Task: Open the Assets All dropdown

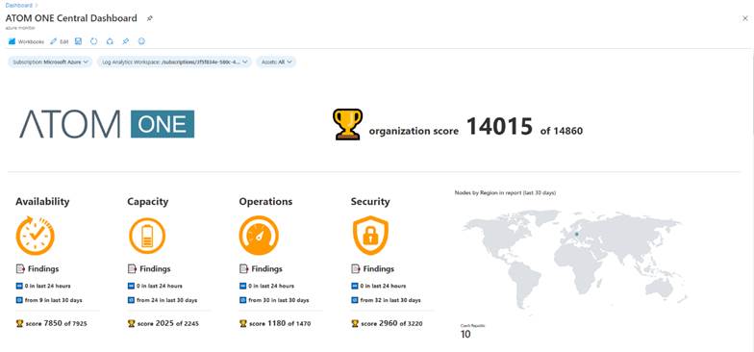Action: click(x=276, y=62)
